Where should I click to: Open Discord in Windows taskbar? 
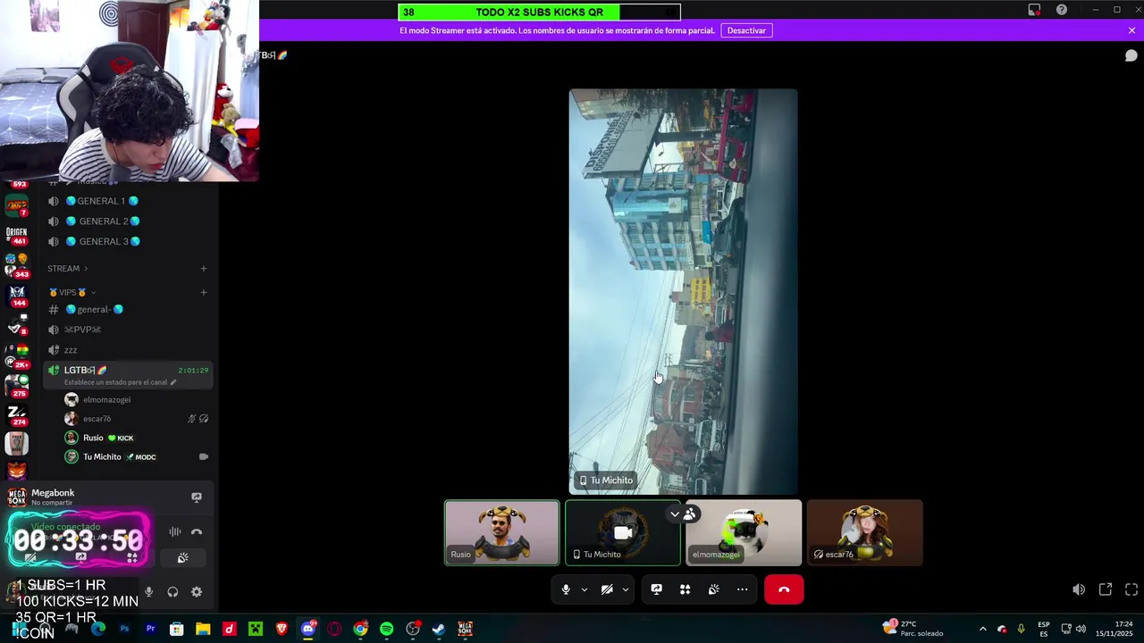[308, 630]
